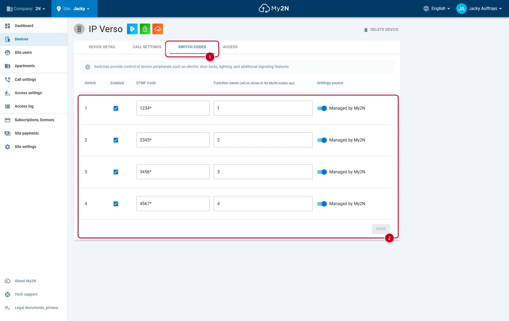
Task: Click the globe language icon
Action: coord(426,9)
